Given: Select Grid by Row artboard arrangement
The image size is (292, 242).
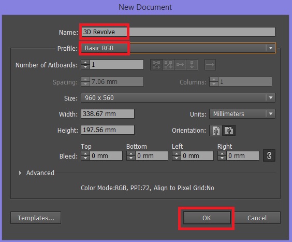Looking at the screenshot, I should (156, 65).
